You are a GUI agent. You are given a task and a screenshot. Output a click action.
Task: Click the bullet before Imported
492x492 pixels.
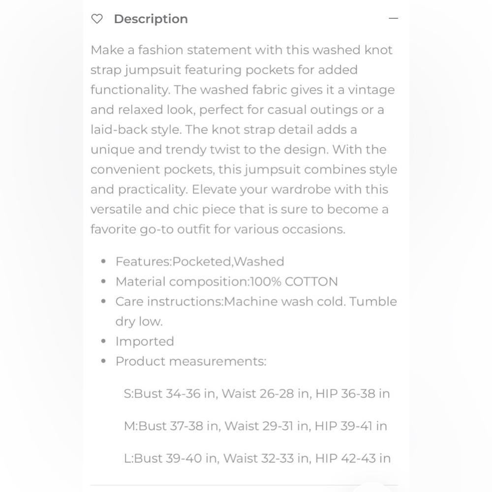pyautogui.click(x=103, y=341)
